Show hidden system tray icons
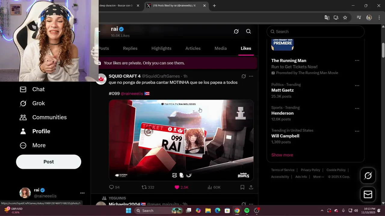385x216 pixels. click(x=322, y=211)
